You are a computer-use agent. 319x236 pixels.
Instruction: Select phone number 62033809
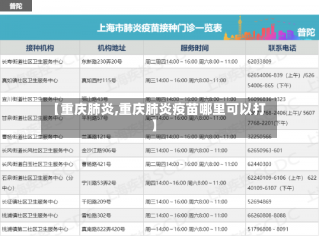pyautogui.click(x=260, y=62)
